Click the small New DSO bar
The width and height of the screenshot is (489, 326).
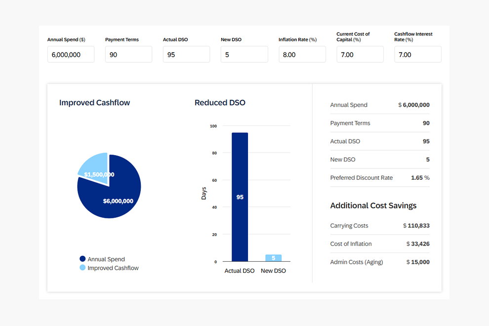coord(273,257)
